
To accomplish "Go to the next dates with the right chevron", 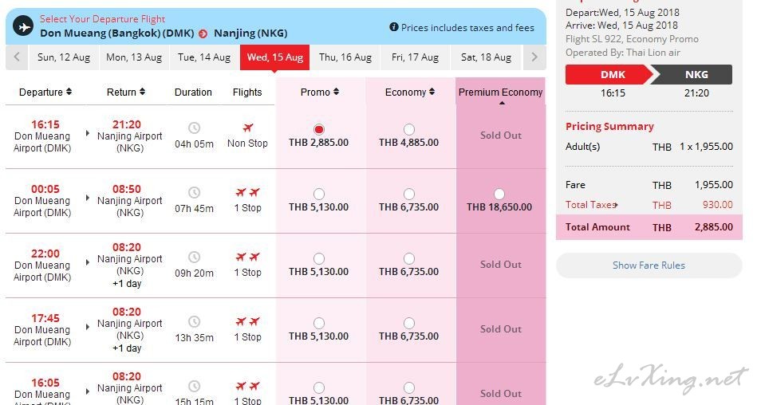I will (534, 57).
